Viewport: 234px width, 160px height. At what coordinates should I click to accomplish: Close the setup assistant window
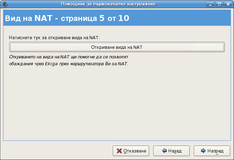pos(227,4)
